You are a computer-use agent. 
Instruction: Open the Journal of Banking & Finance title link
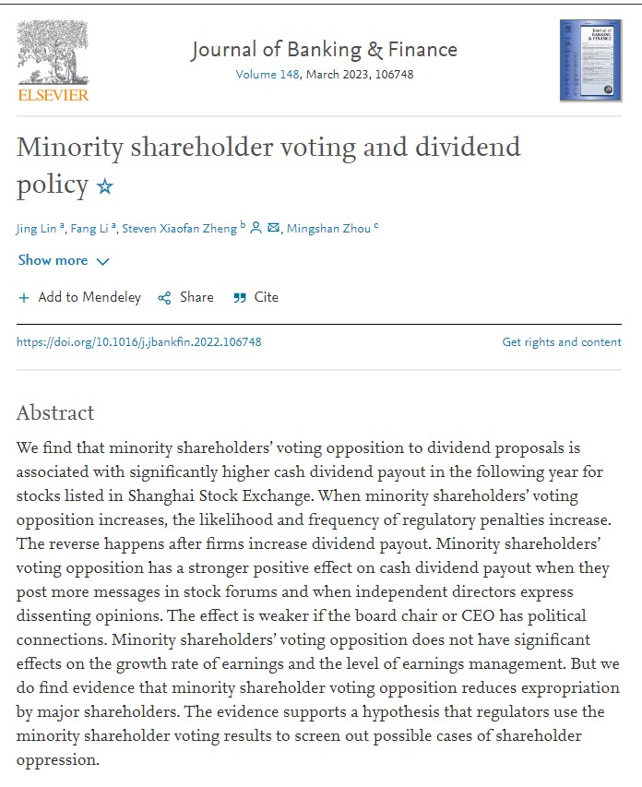pos(324,49)
